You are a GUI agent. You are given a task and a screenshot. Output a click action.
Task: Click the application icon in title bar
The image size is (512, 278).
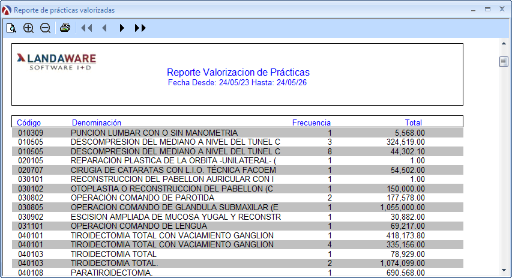point(6,10)
